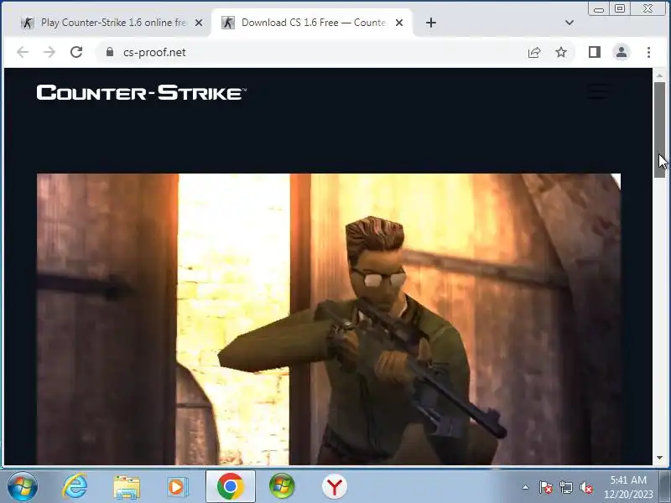
Task: Expand the tab search dropdown arrow
Action: click(x=570, y=23)
